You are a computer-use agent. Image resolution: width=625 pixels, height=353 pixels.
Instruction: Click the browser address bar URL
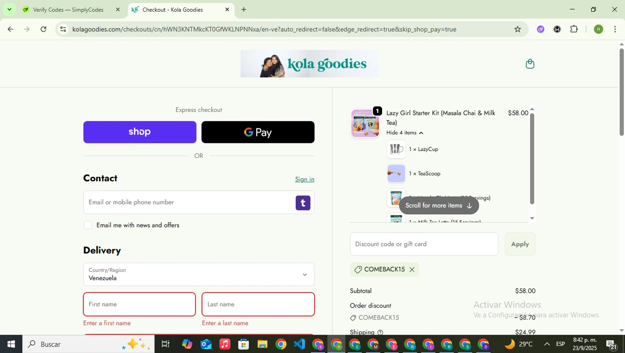[264, 29]
